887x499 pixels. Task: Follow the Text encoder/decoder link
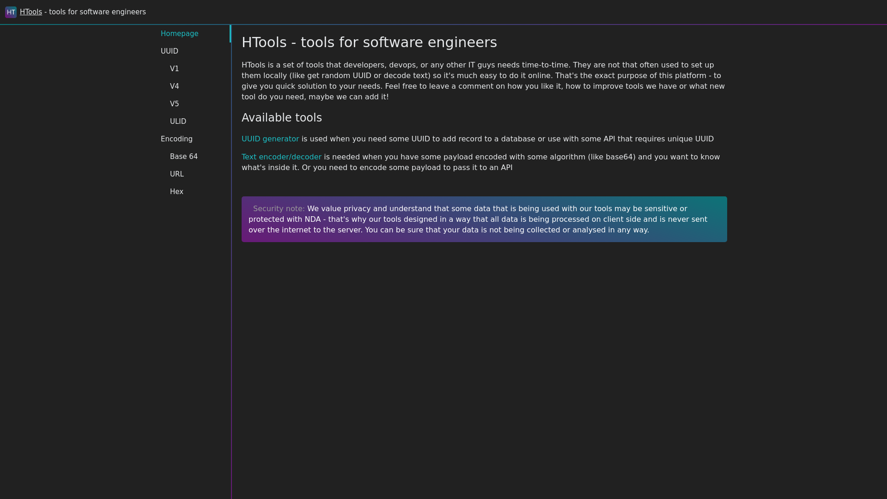[x=281, y=157]
